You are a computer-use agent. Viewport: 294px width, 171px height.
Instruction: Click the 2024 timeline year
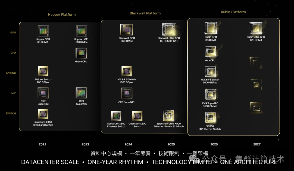128,144
